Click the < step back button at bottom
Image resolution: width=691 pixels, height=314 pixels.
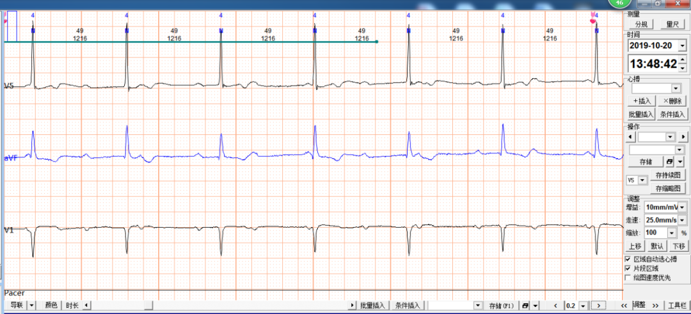[555, 305]
